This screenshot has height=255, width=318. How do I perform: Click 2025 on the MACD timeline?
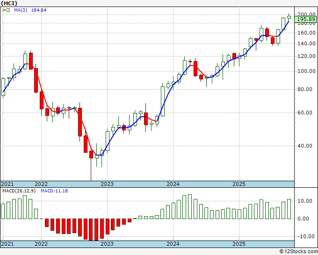coord(239,244)
